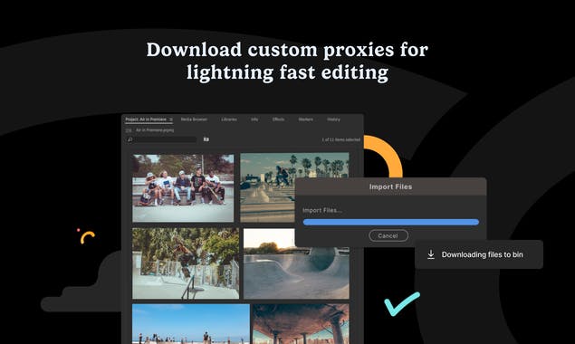Select the Project: Air in Premiere tab
Image resolution: width=575 pixels, height=344 pixels.
146,119
